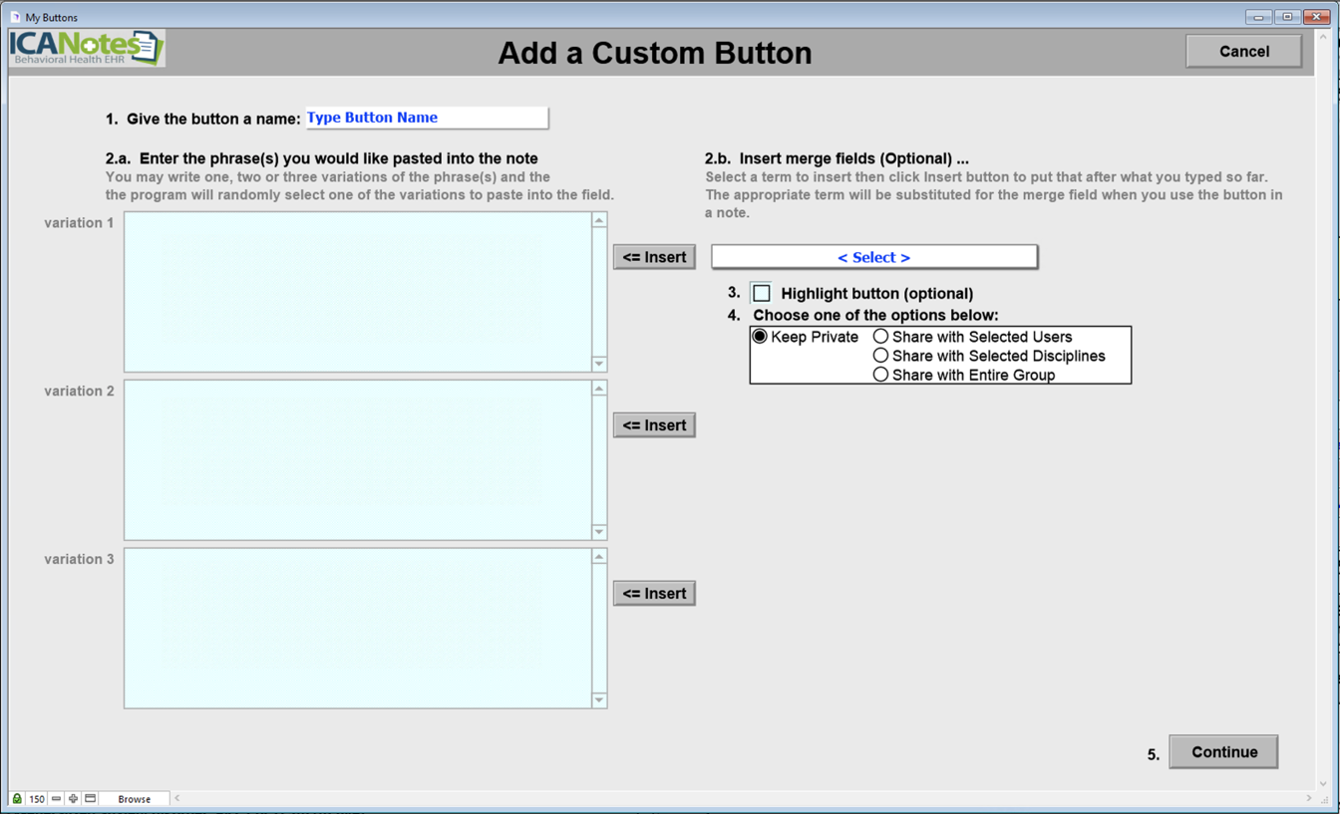Click the zoom in plus icon
This screenshot has height=814, width=1340.
pos(73,798)
